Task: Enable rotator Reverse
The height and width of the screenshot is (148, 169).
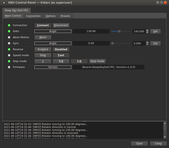Action: pos(43,49)
